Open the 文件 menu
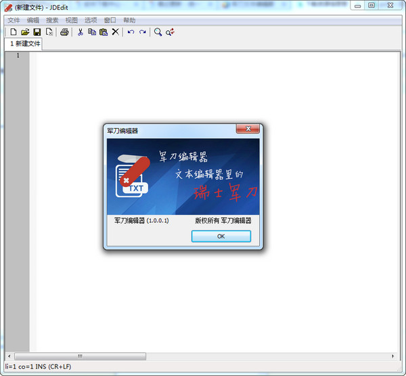The width and height of the screenshot is (406, 376). coord(14,20)
